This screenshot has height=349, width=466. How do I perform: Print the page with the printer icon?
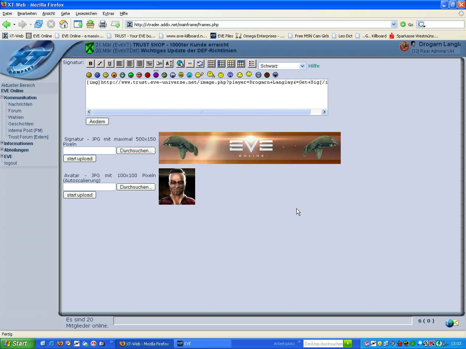coord(103,24)
